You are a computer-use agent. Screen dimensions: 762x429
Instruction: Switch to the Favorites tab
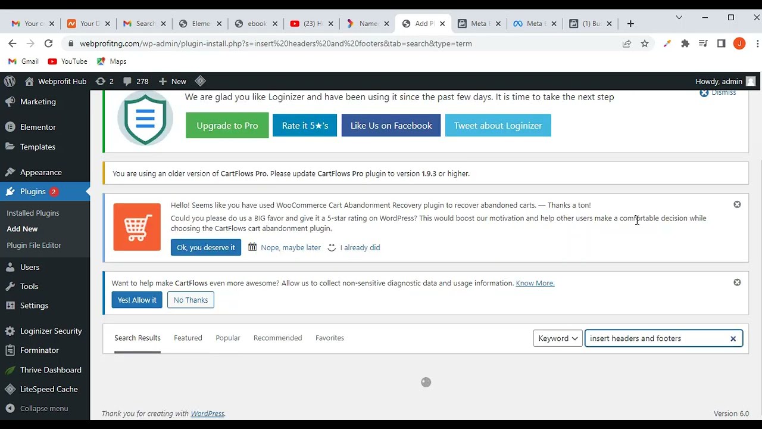point(330,338)
